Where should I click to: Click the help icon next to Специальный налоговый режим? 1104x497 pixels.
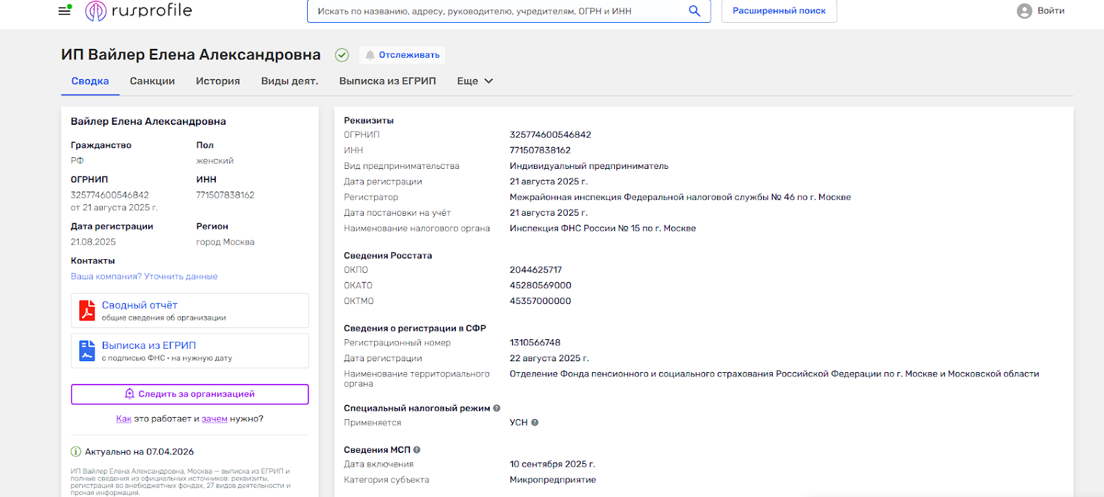(497, 408)
